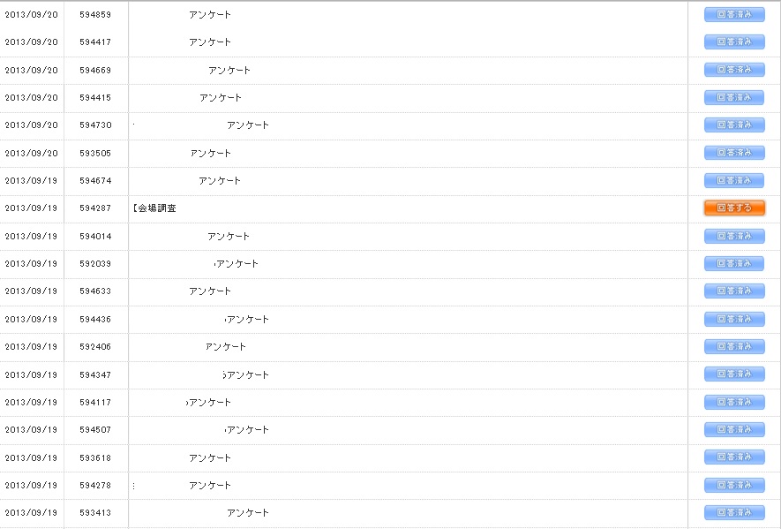Select 回答済み button in row 594436
The width and height of the screenshot is (781, 529).
click(x=734, y=319)
